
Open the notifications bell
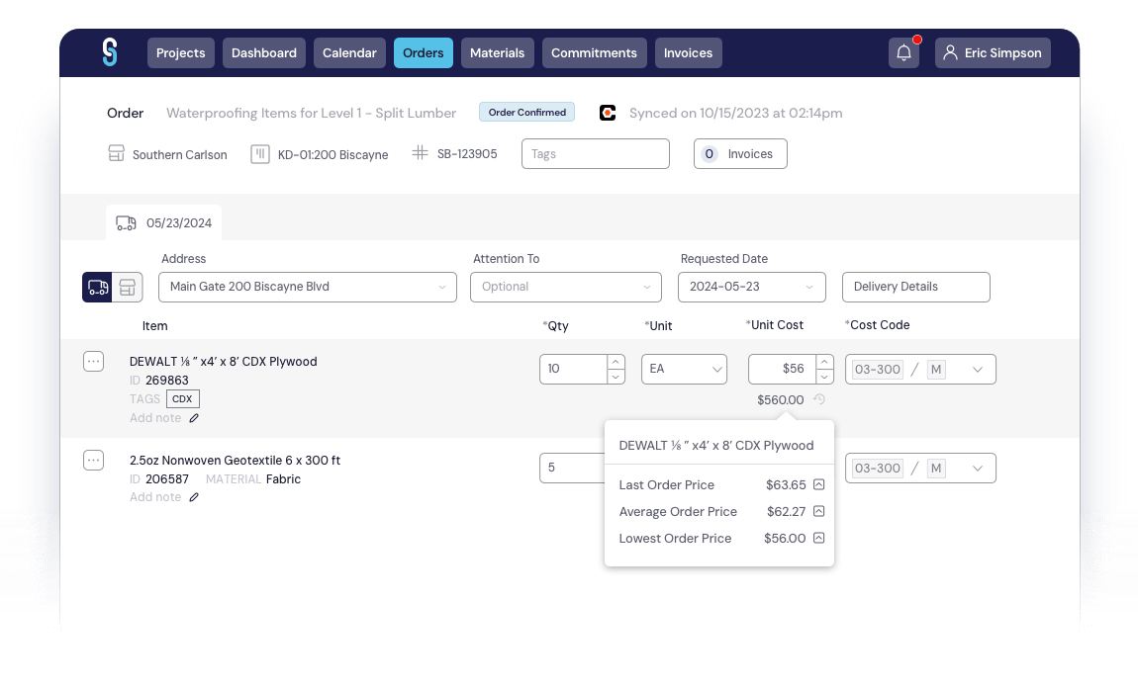[x=903, y=51]
